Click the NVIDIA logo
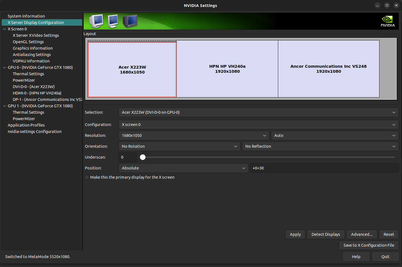The height and width of the screenshot is (267, 402). (x=388, y=21)
